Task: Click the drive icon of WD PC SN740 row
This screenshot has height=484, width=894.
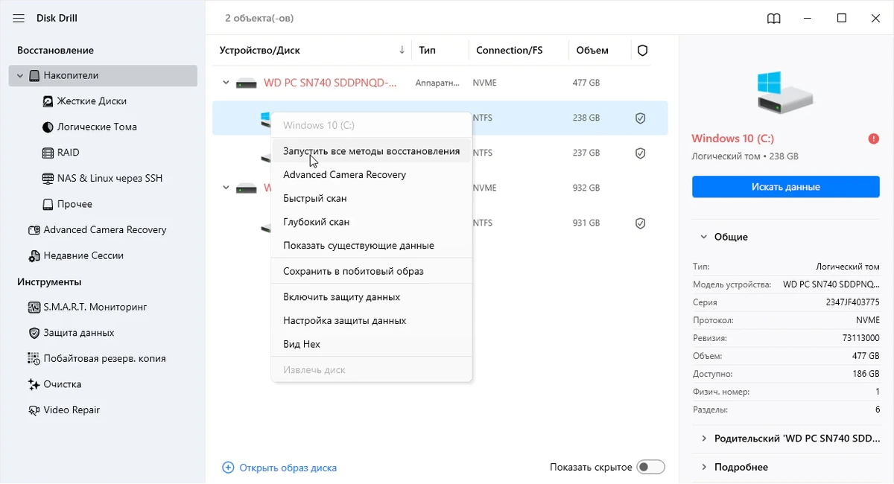Action: click(247, 83)
